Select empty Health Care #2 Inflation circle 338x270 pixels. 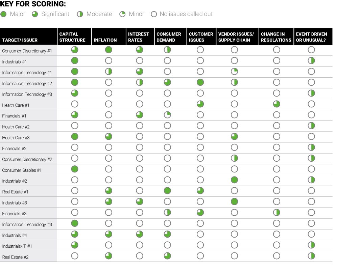[x=108, y=126]
